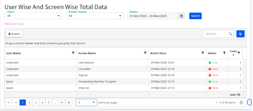Click the true status in UserSession row
The image size is (253, 111).
coord(213,63)
